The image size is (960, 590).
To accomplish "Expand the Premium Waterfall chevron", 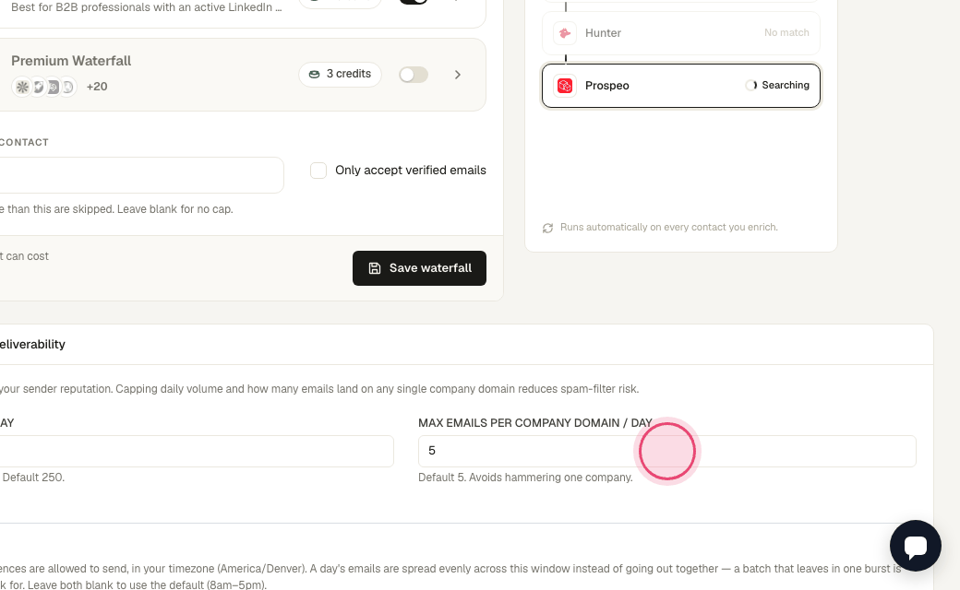I will (457, 75).
